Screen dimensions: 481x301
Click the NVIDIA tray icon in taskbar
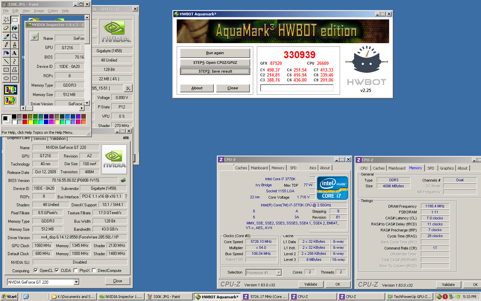[457, 297]
